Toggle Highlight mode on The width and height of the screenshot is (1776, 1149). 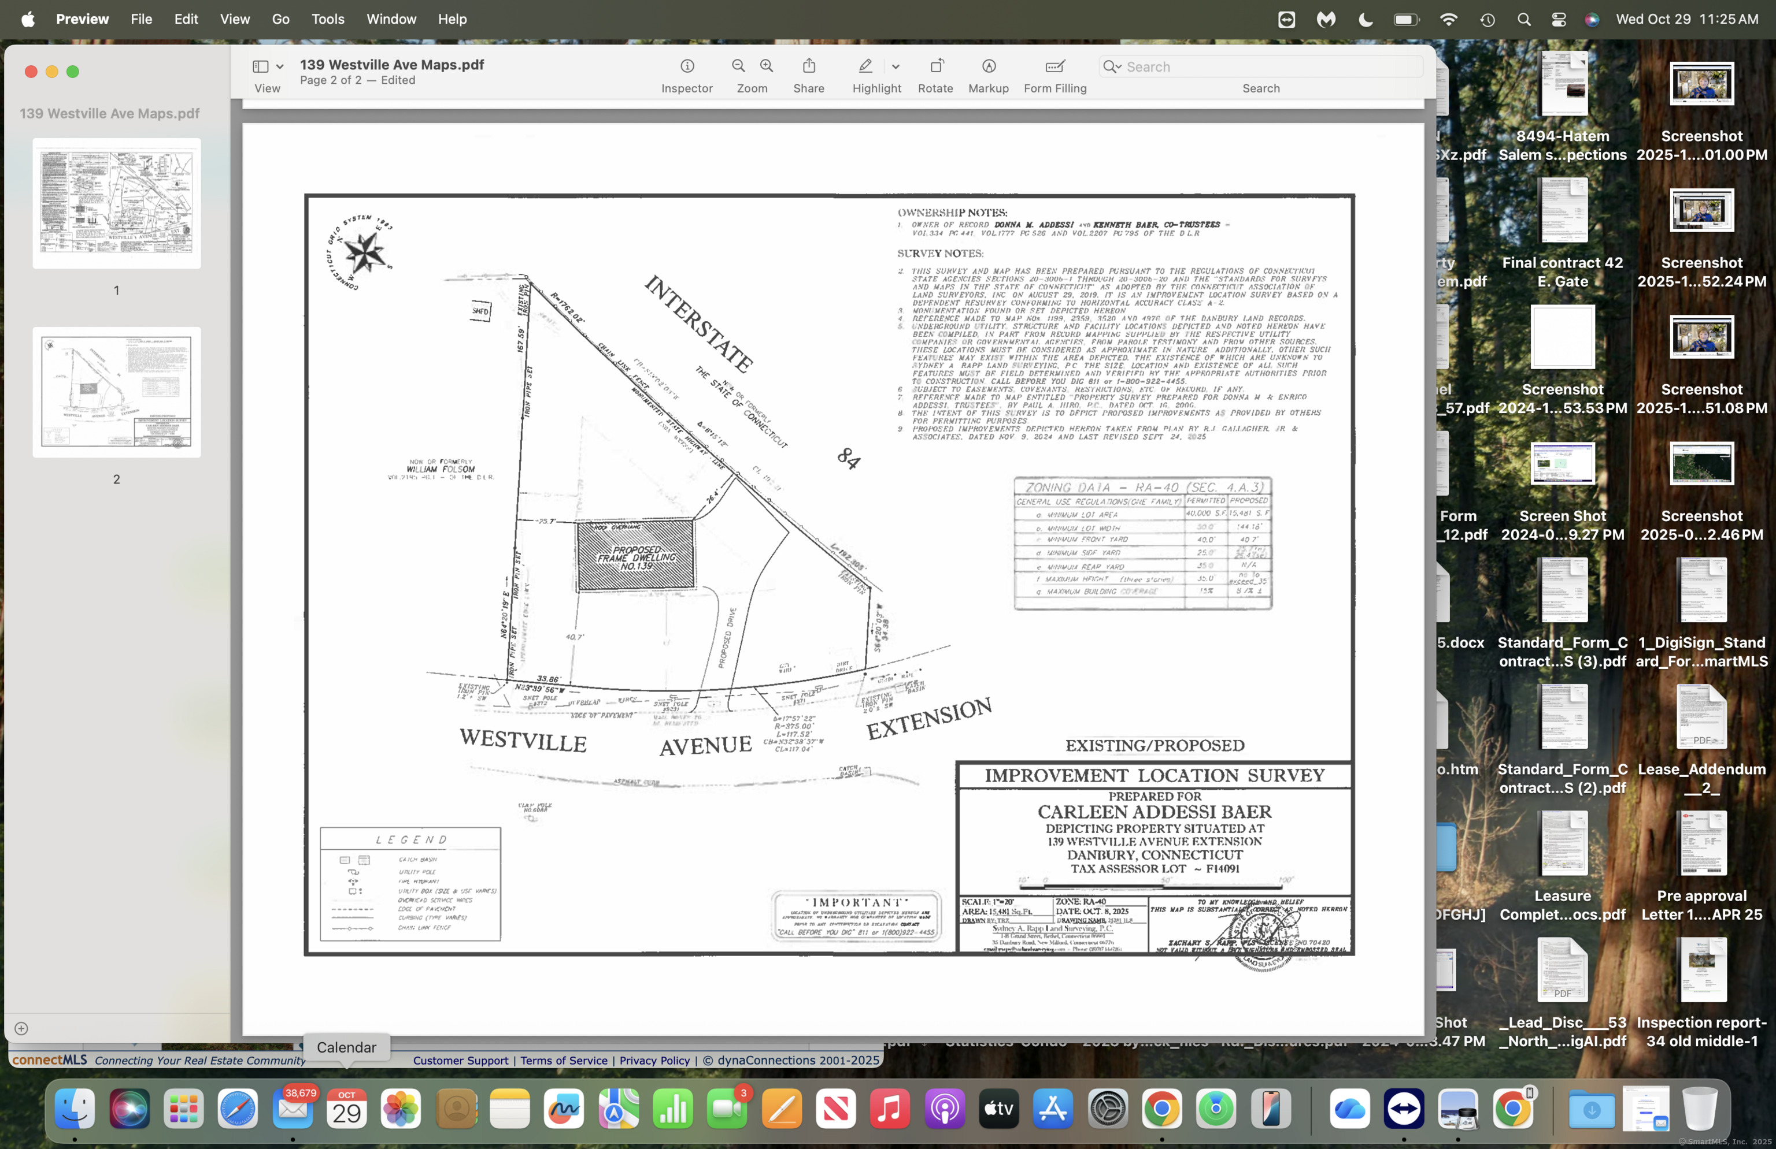[864, 66]
